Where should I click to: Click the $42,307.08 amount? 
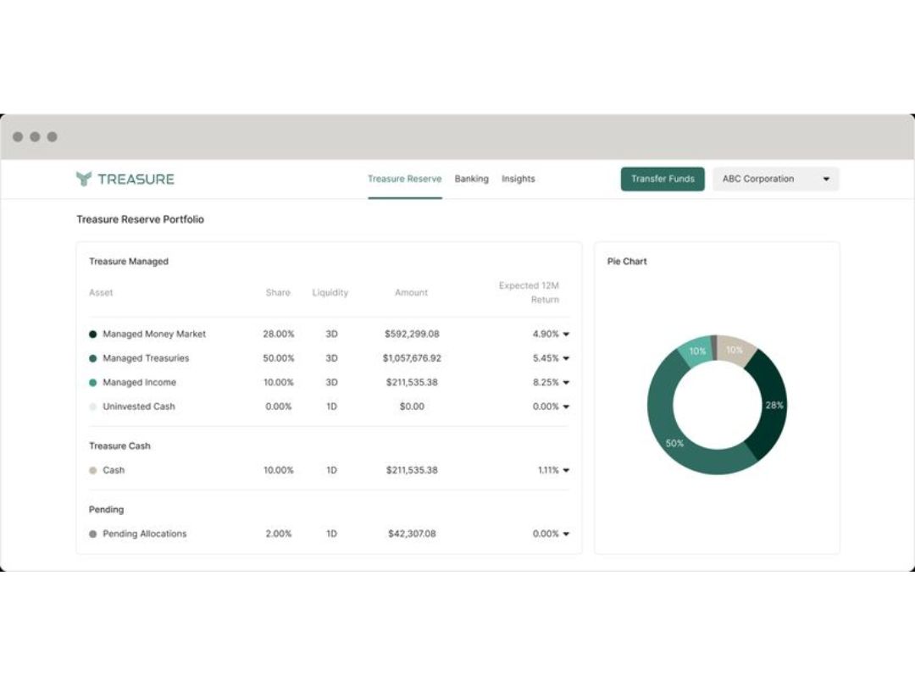[x=412, y=534]
